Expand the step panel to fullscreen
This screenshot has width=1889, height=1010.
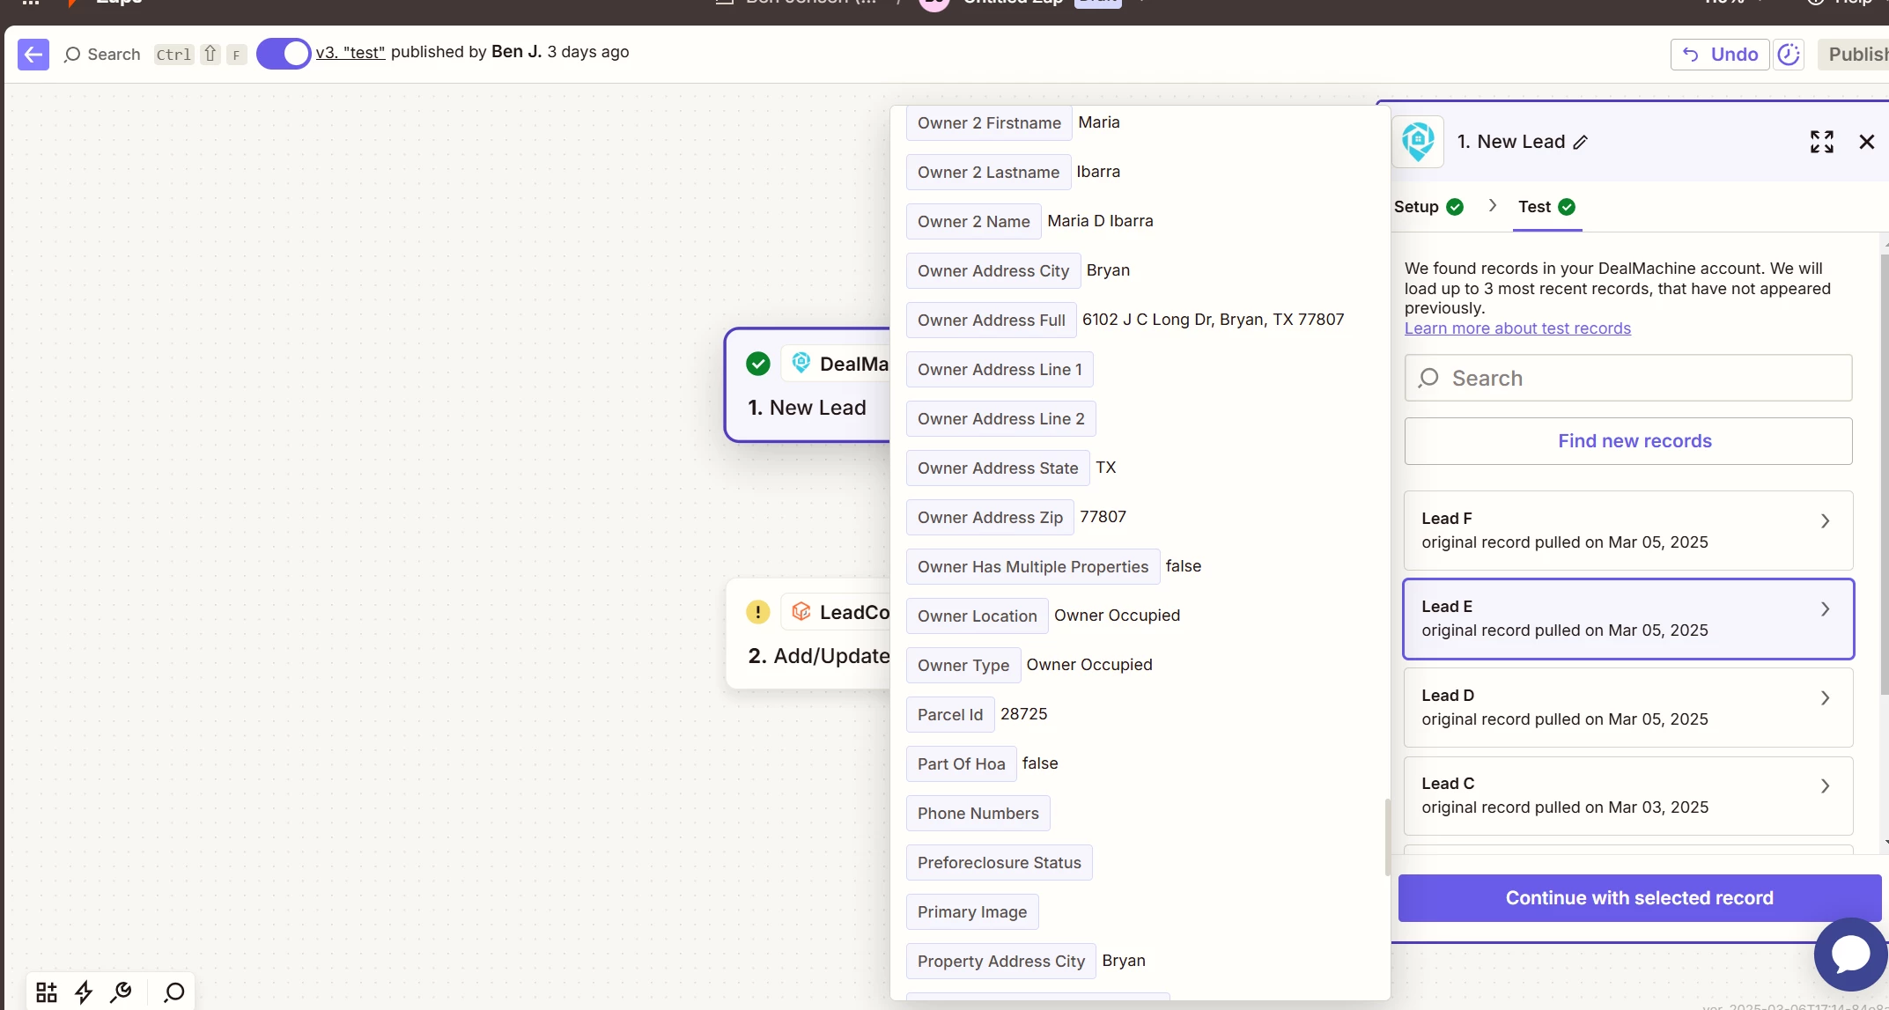coord(1821,142)
